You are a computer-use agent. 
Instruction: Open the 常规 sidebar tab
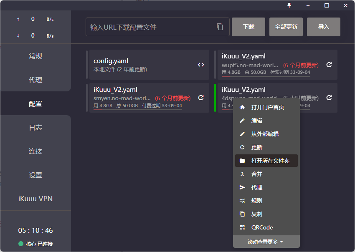tap(35, 56)
